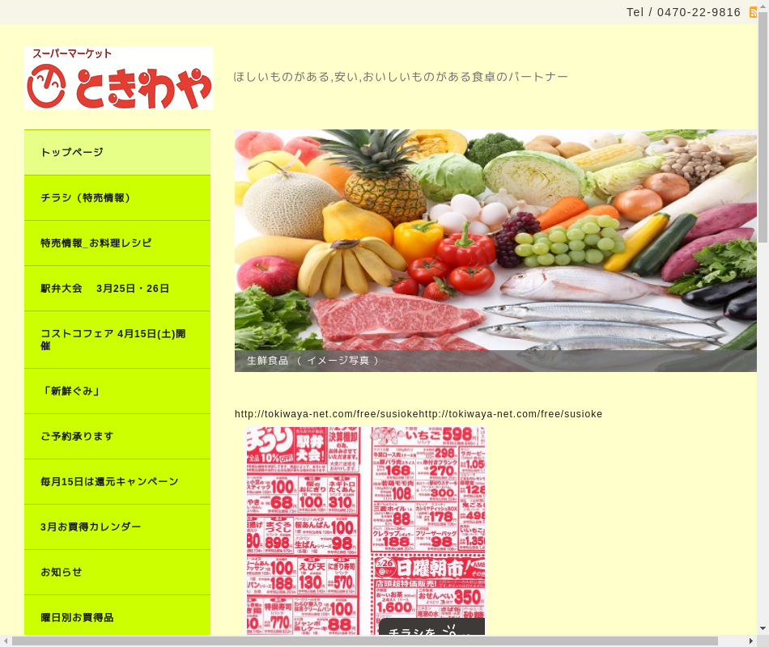
Task: Select 曜日別お買得品 in the sidebar
Action: (117, 616)
